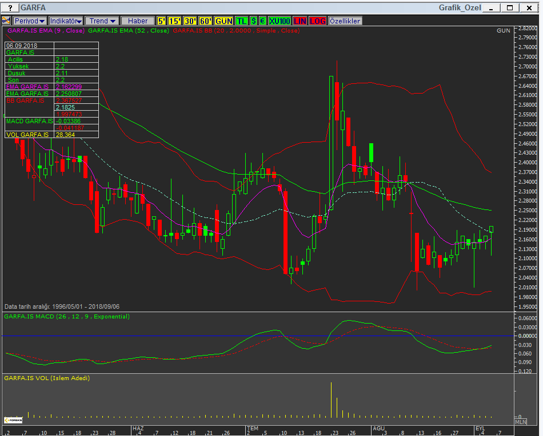Screen dimensions: 543x436
Task: Click the tallest volume bar spike
Action: tap(331, 400)
